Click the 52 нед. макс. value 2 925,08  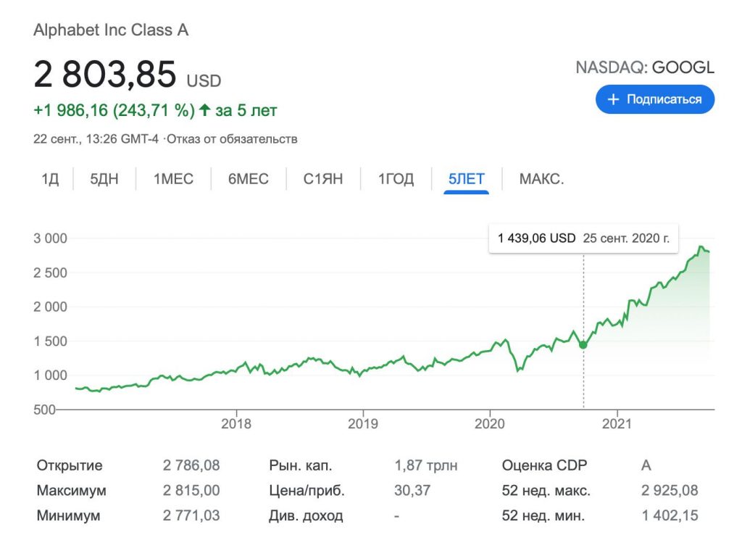pos(670,490)
